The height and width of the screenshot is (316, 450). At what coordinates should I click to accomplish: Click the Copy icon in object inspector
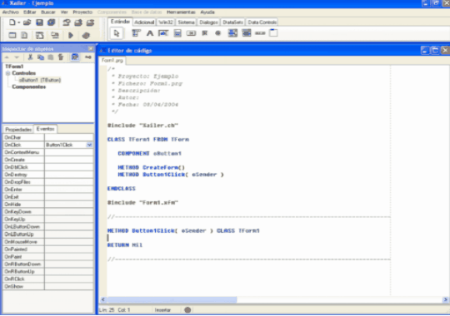click(x=41, y=57)
